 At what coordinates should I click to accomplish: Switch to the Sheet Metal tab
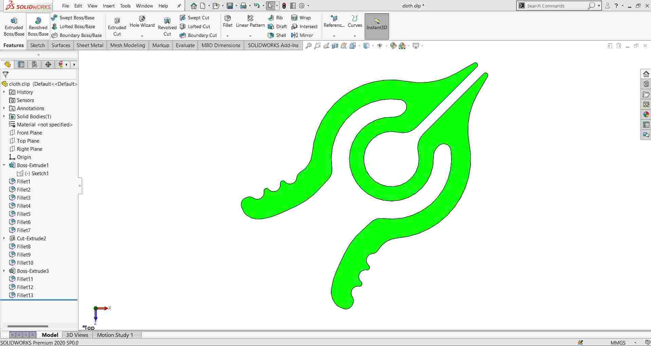pos(90,45)
